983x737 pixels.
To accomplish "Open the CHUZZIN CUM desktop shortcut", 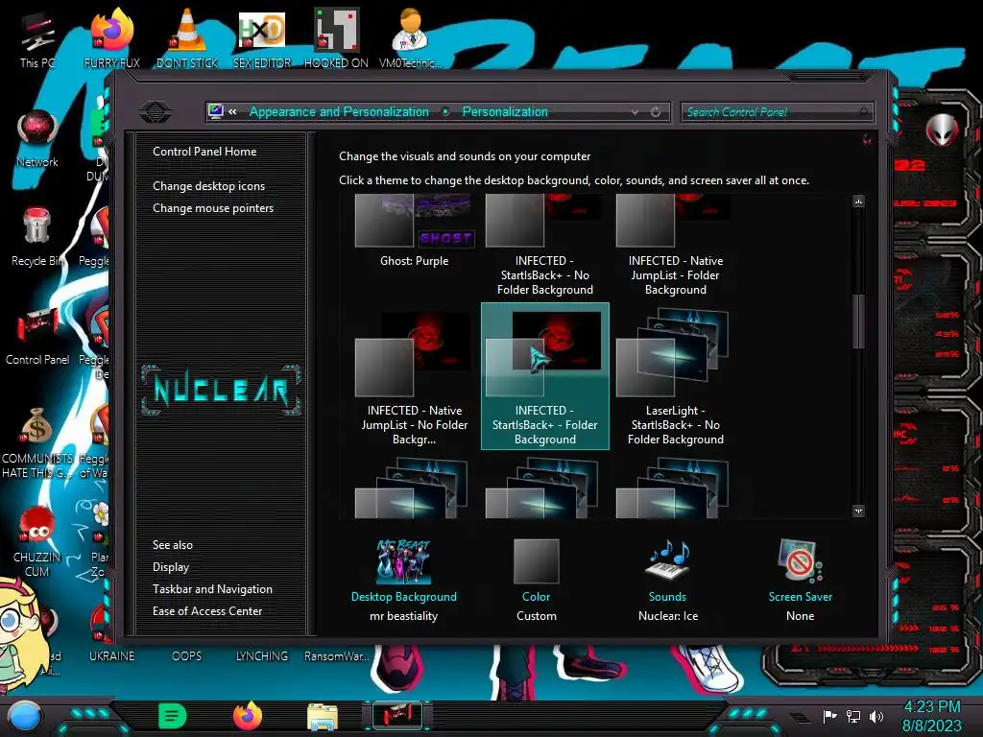I will click(x=37, y=542).
